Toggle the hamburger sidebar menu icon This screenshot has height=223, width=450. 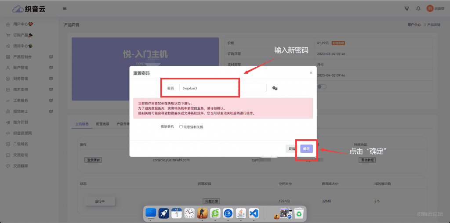65,8
